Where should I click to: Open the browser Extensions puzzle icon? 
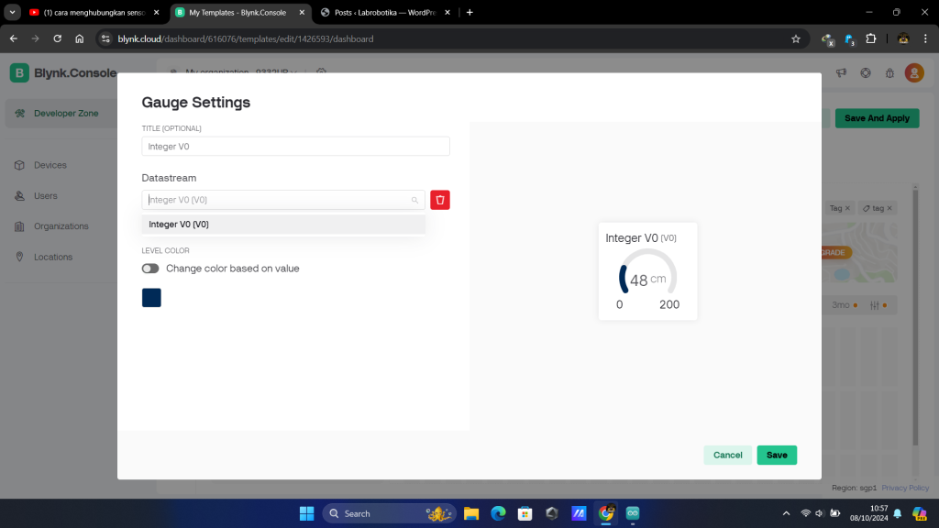click(871, 39)
